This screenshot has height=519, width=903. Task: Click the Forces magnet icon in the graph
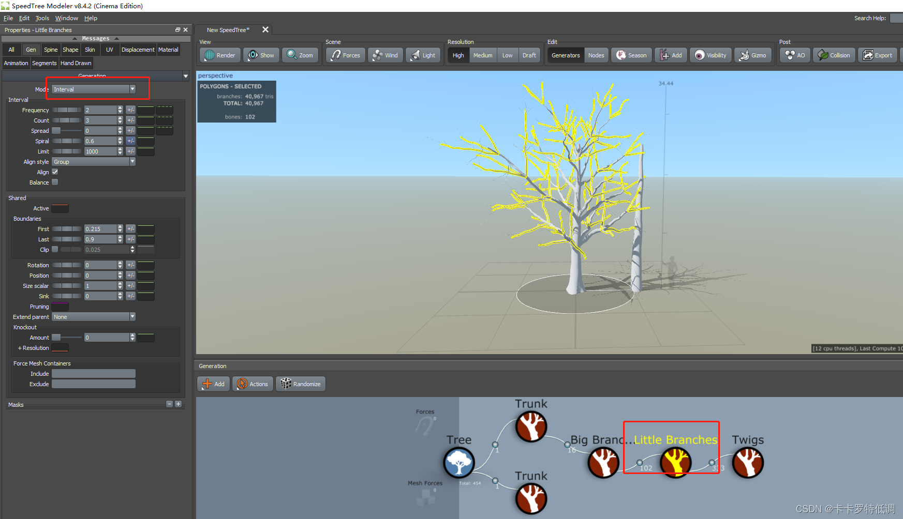(425, 426)
